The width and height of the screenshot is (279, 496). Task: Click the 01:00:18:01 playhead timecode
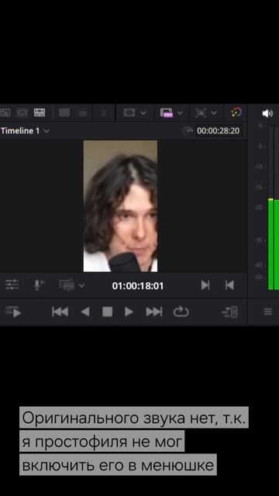(138, 286)
